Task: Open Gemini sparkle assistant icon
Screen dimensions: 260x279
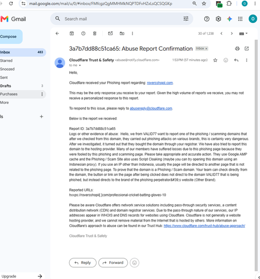Action: coord(229,19)
